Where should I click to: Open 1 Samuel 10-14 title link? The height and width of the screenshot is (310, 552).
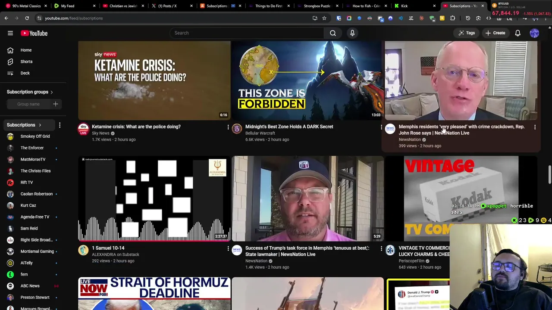pos(108,248)
